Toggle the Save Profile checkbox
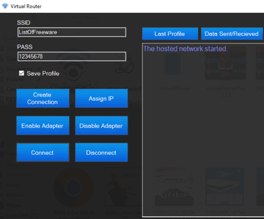264x219 pixels. click(22, 73)
